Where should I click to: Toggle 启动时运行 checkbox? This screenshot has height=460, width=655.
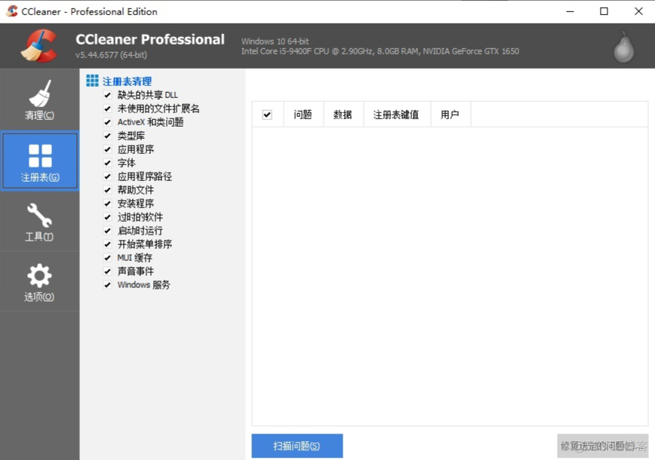[108, 231]
